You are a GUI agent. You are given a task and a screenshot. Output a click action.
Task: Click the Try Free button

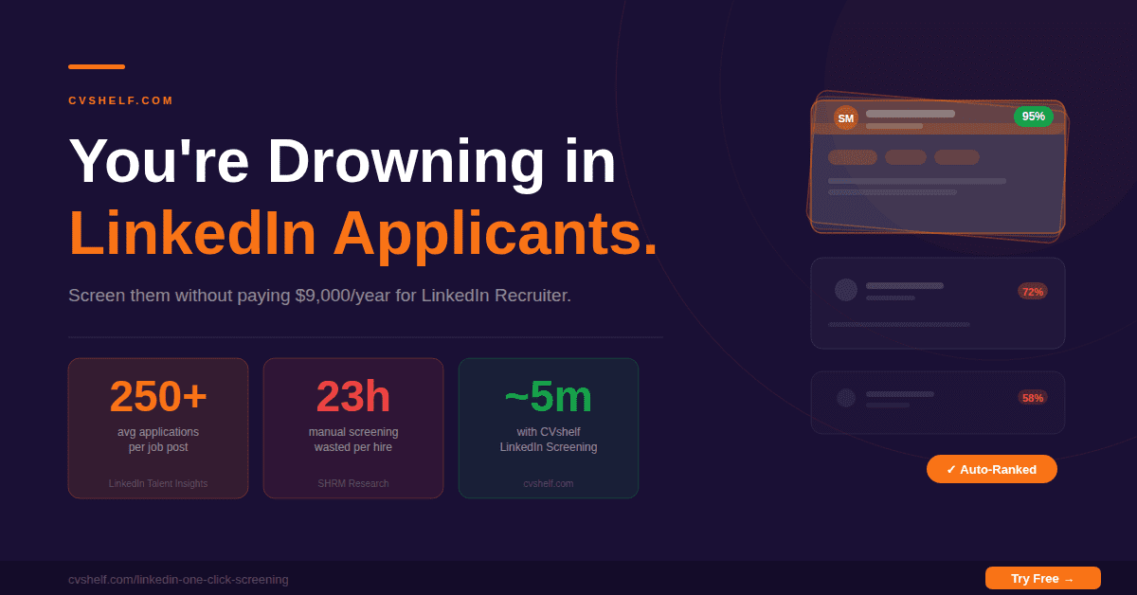tap(1042, 578)
